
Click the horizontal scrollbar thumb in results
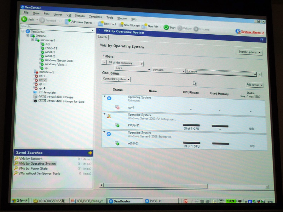tap(156, 186)
